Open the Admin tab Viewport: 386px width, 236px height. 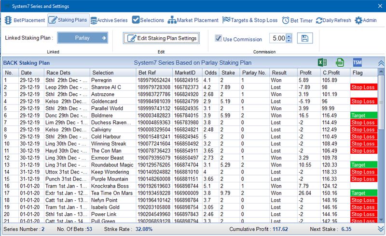(366, 20)
